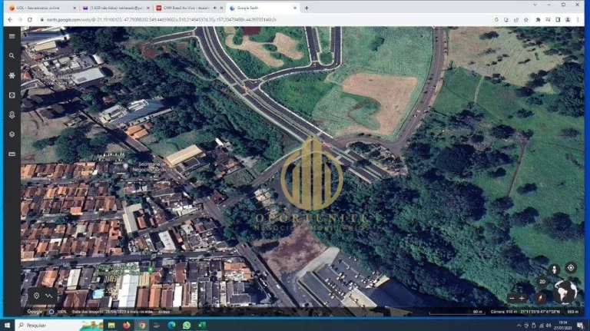Go forward in browser history

click(x=20, y=19)
